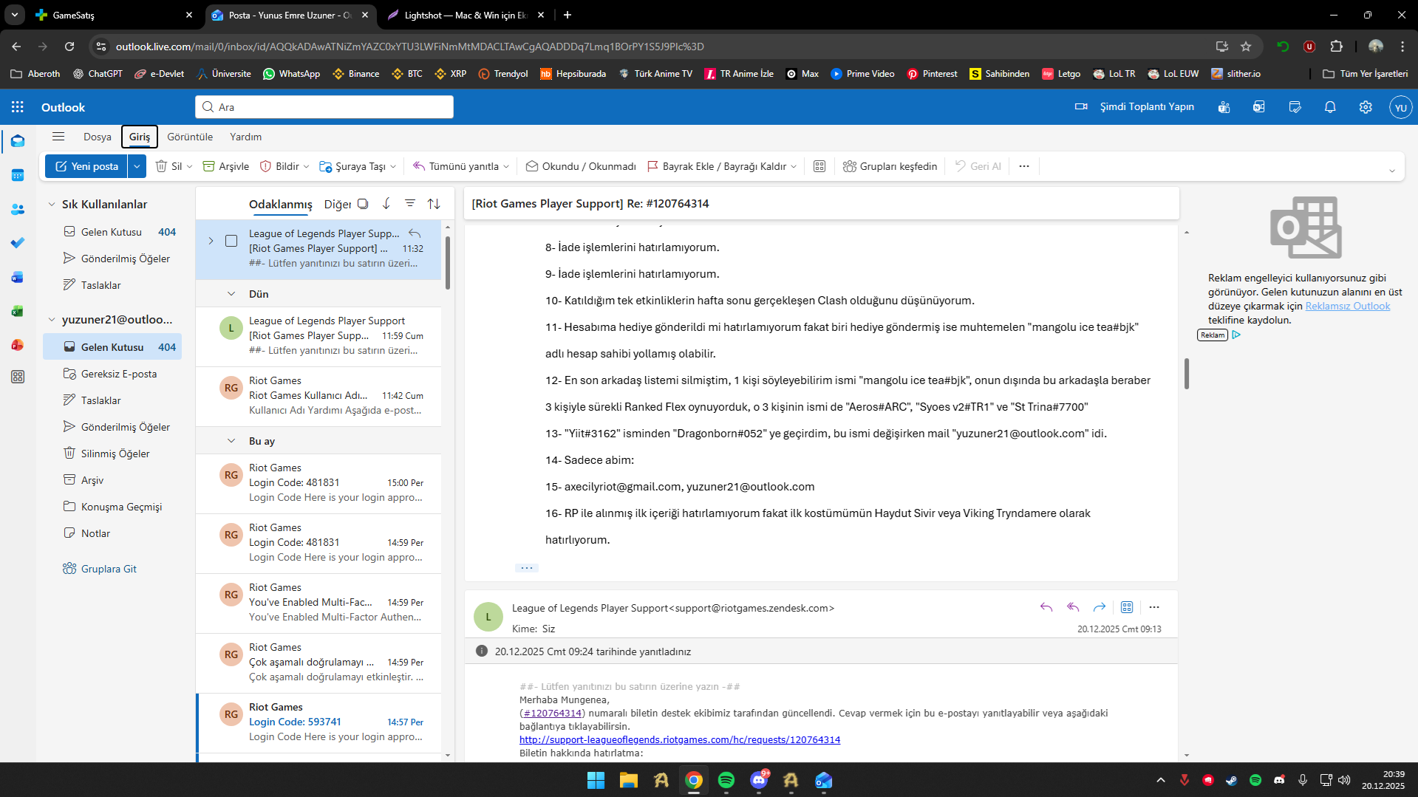Open the Windows Start menu
The width and height of the screenshot is (1418, 797).
(x=596, y=780)
